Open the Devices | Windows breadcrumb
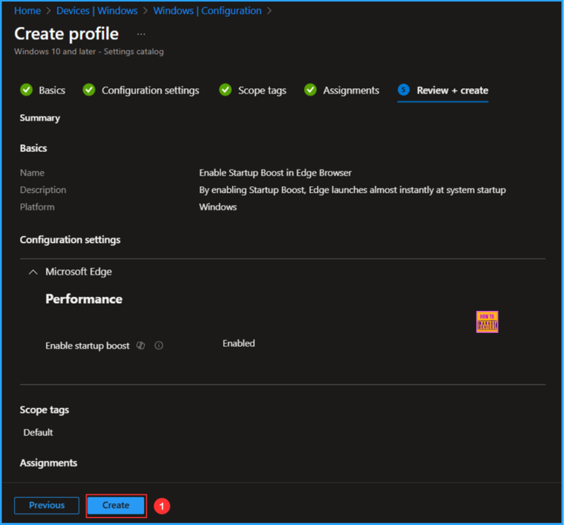This screenshot has height=525, width=564. tap(97, 11)
